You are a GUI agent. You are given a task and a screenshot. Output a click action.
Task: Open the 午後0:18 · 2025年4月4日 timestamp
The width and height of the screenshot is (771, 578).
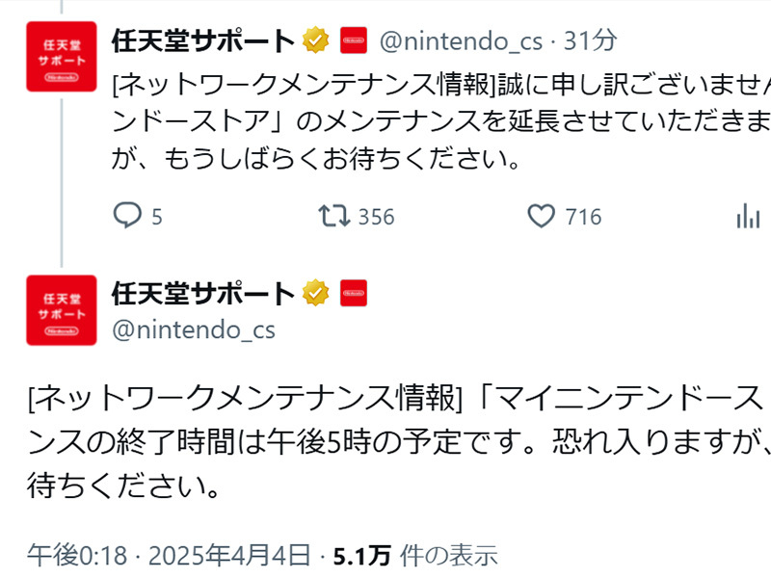[x=170, y=555]
